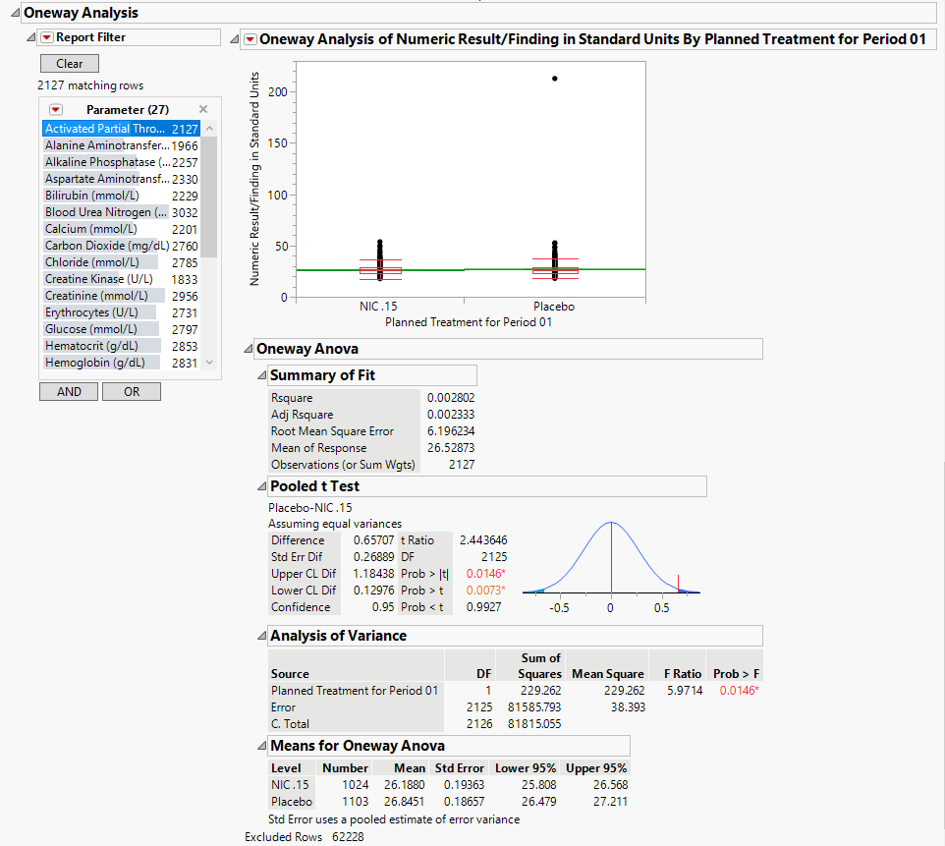The height and width of the screenshot is (846, 945).
Task: Collapse the Report Filter section
Action: point(32,37)
